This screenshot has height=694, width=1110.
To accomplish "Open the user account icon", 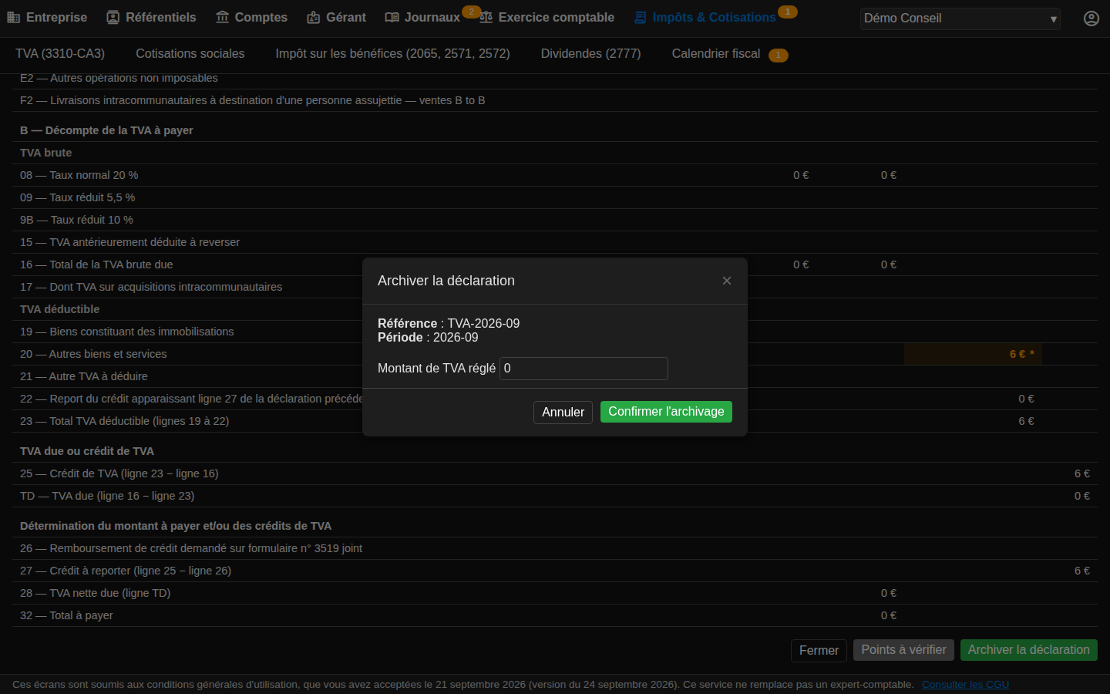I will click(1091, 19).
